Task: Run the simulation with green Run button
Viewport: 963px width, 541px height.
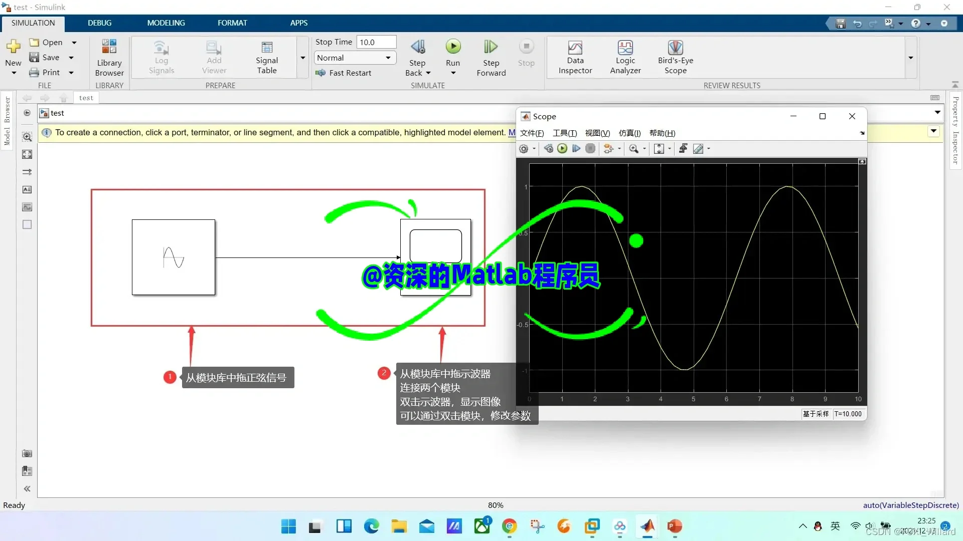Action: click(453, 47)
